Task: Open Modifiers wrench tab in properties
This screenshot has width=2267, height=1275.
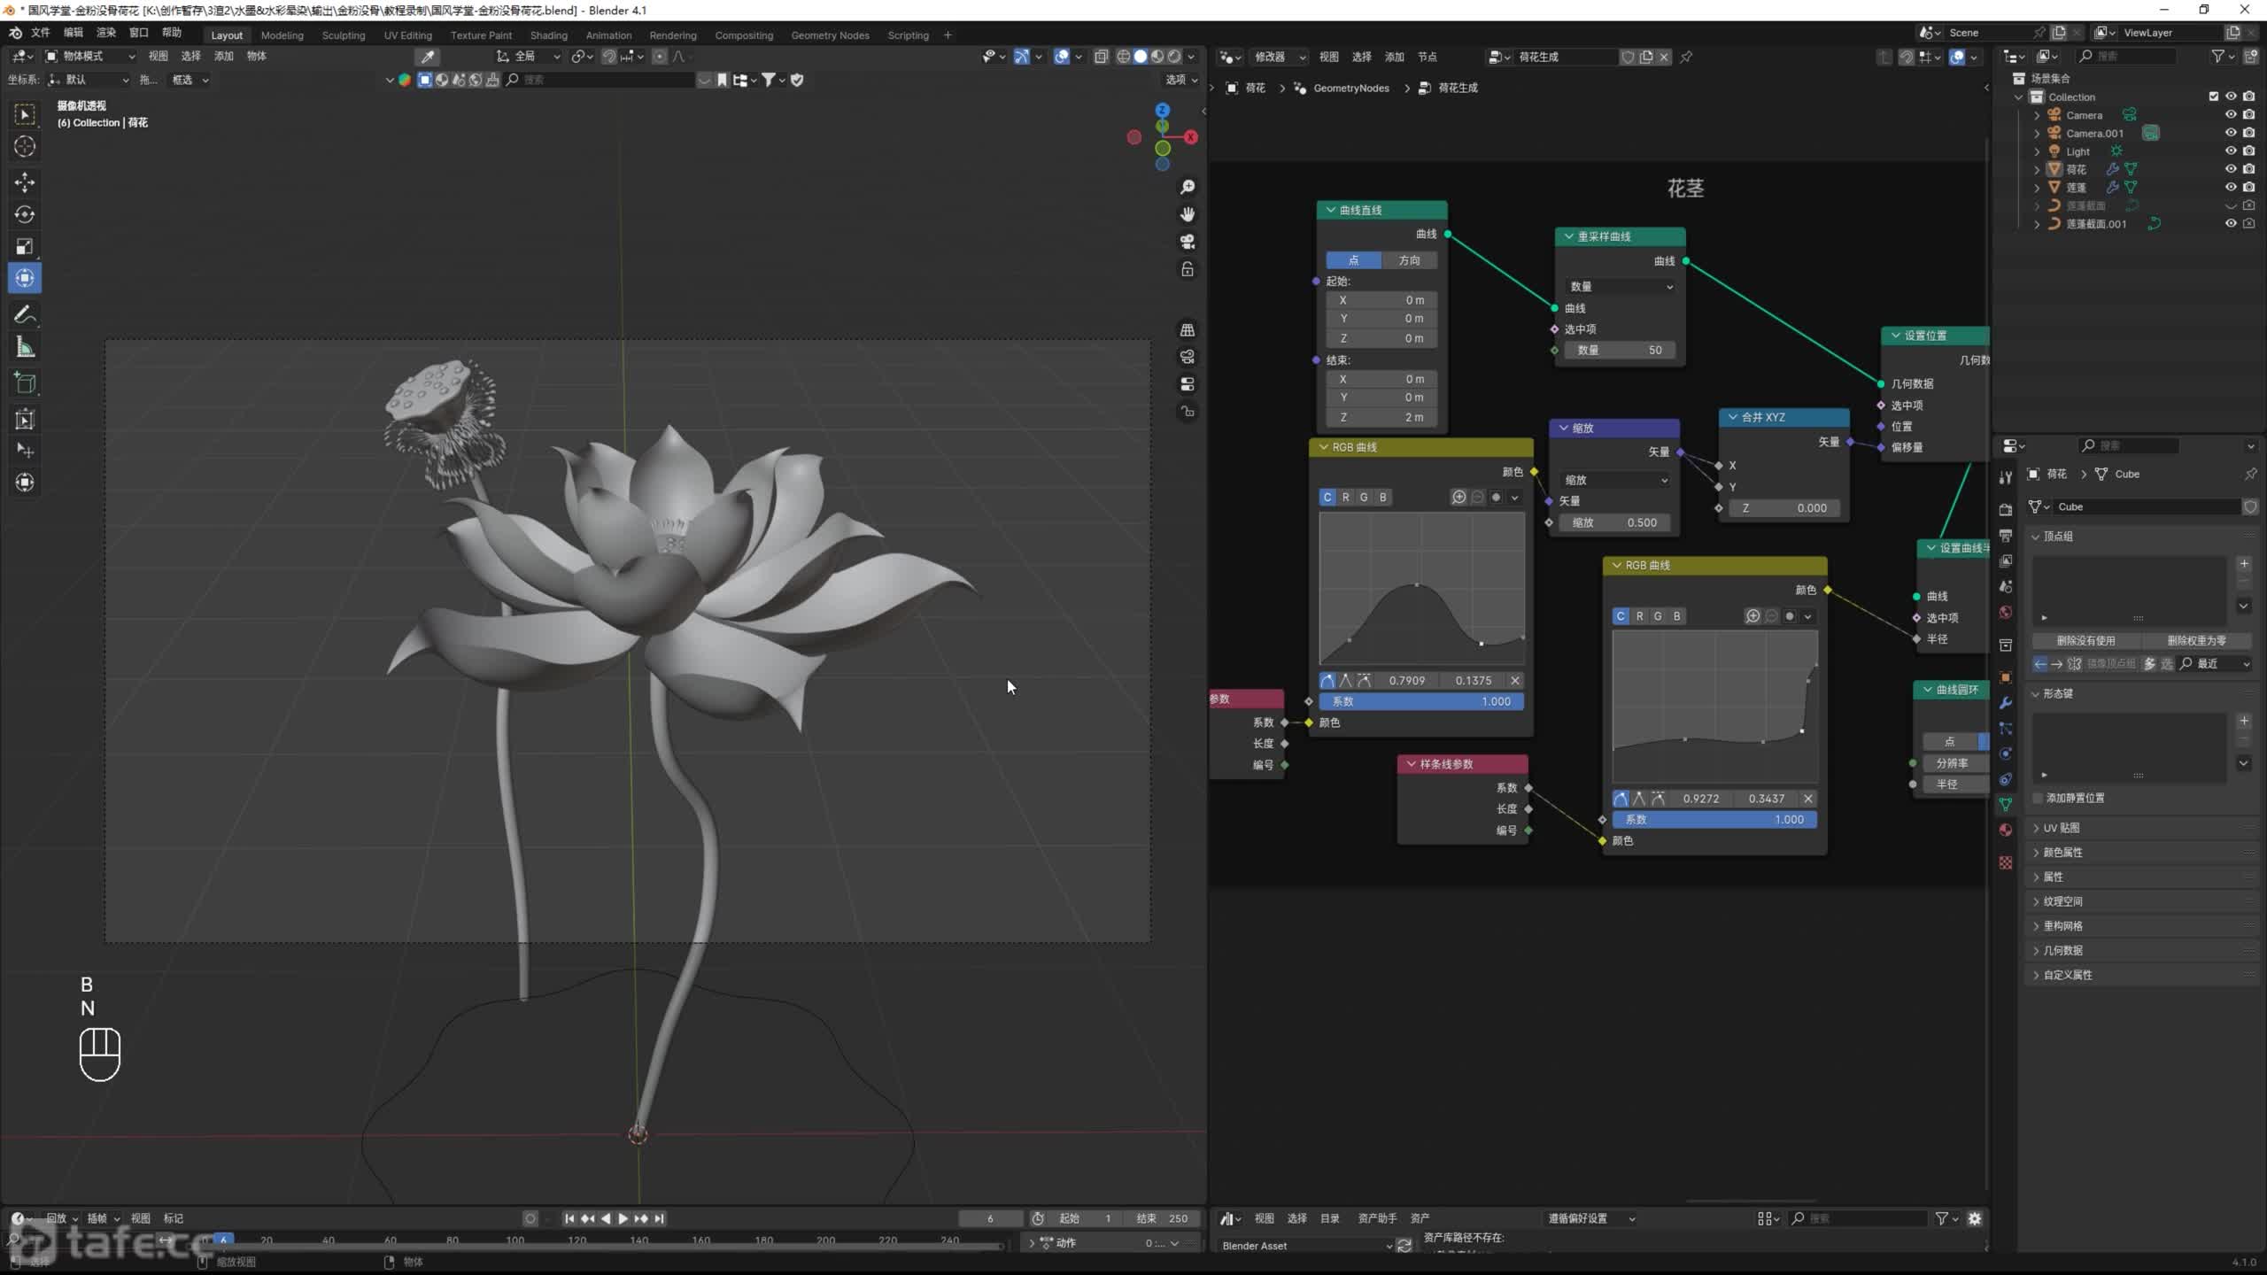Action: (2006, 703)
